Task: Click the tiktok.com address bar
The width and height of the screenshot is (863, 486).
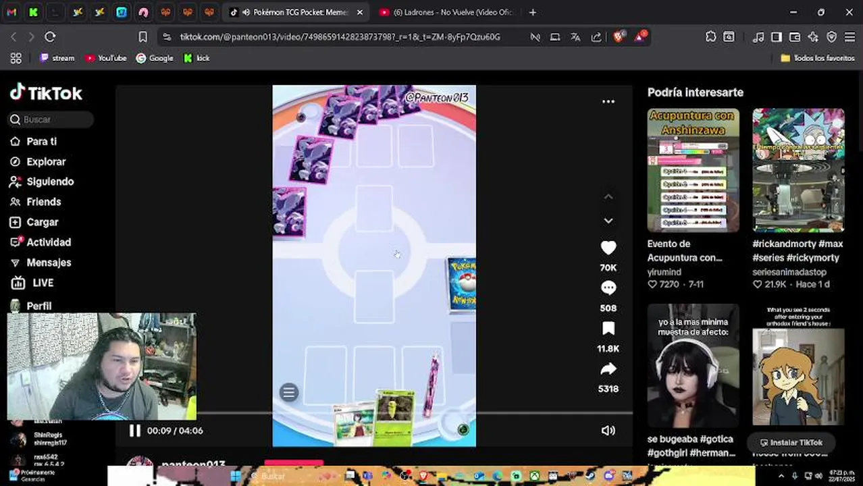Action: point(340,37)
